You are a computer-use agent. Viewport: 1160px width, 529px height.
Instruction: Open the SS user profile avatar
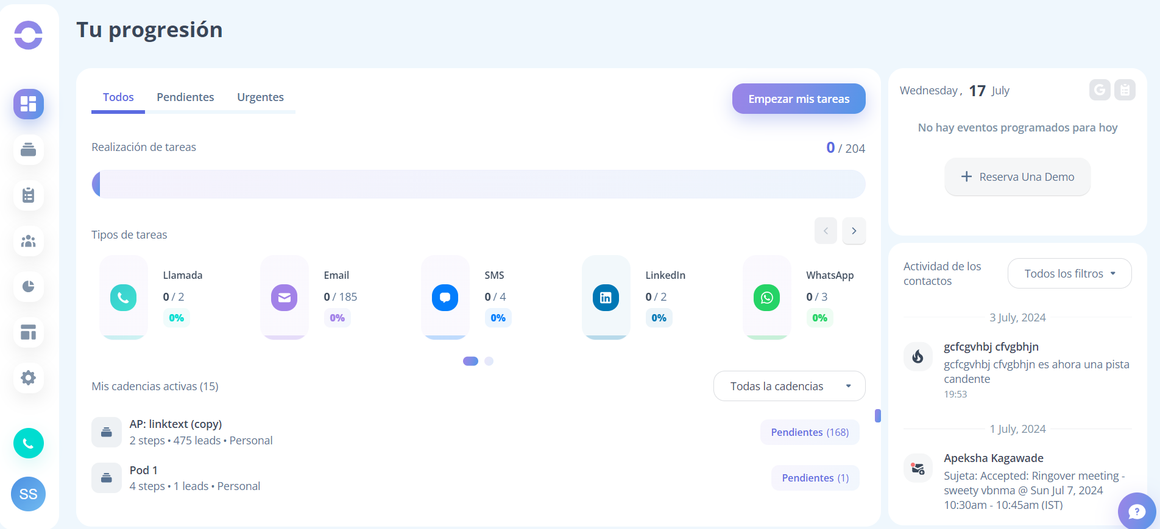29,494
